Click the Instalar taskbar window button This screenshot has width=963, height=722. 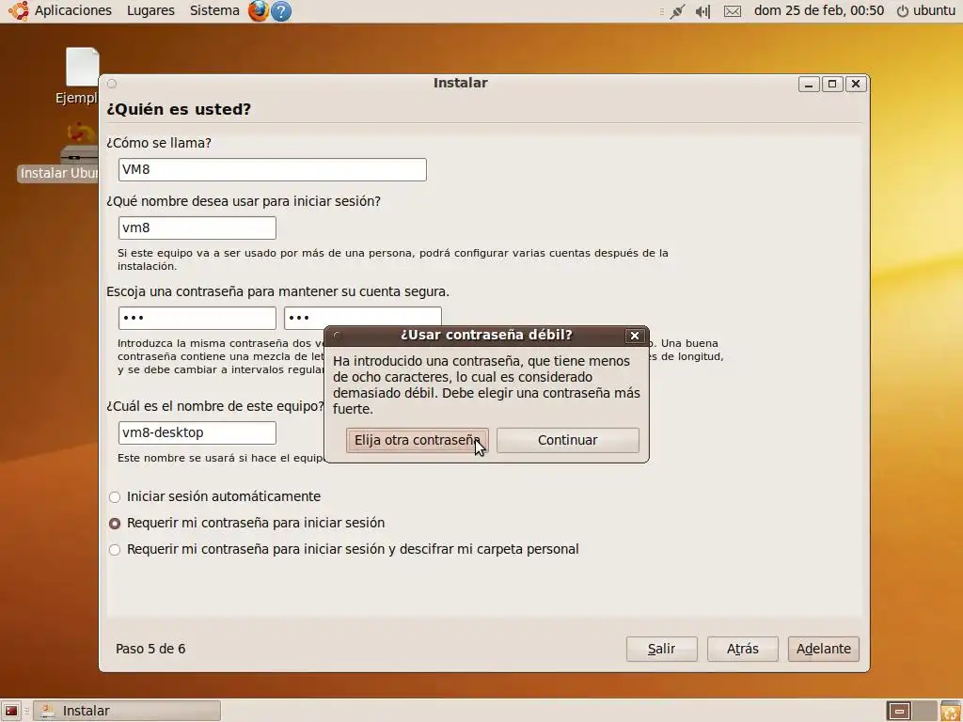[x=127, y=711]
